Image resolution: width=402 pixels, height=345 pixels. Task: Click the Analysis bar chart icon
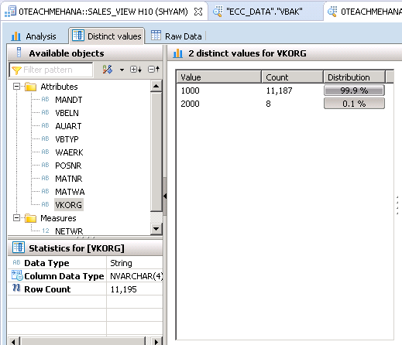(15, 36)
